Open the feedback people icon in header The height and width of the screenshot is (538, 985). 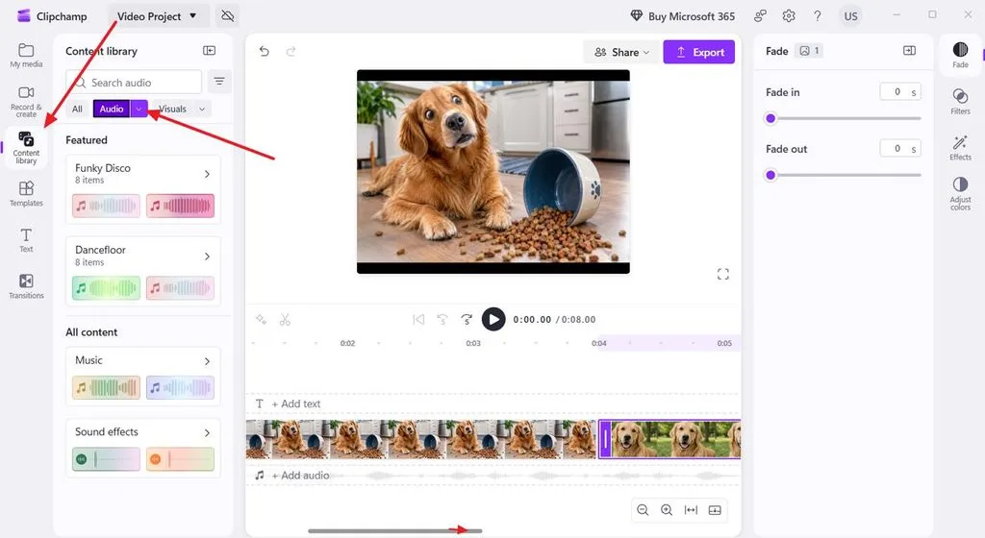click(760, 16)
